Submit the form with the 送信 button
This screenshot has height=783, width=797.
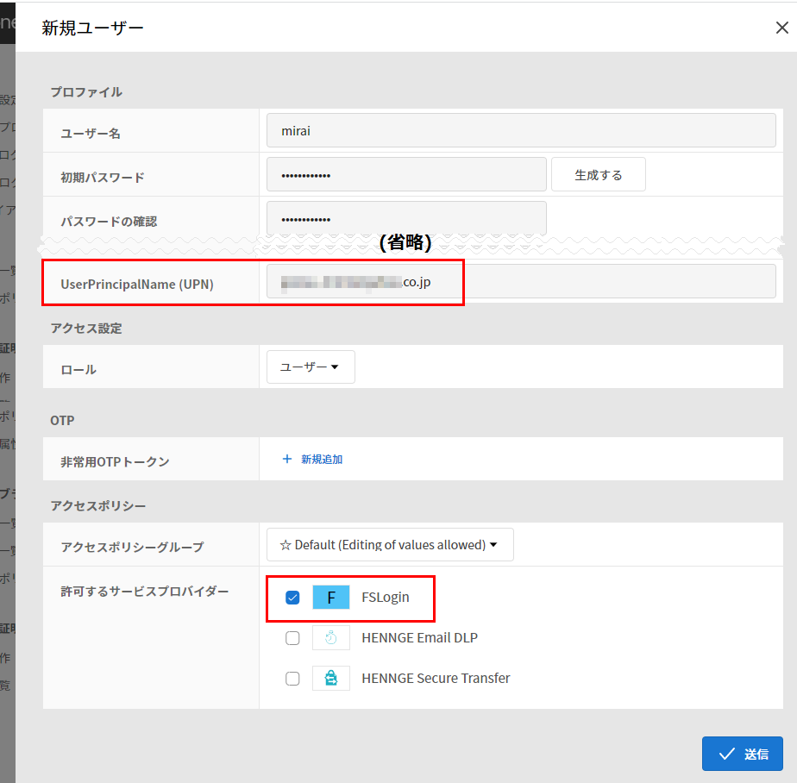click(x=742, y=754)
